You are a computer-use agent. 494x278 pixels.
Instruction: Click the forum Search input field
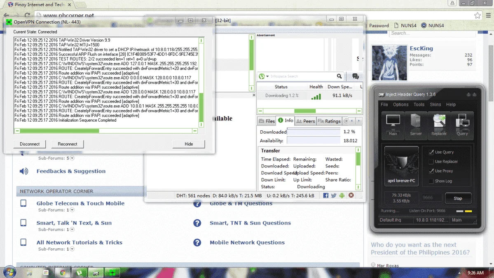tap(432, 33)
